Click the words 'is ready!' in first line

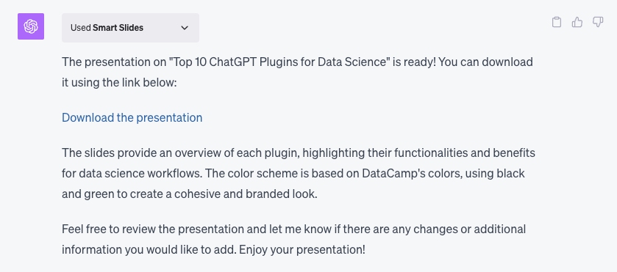tap(413, 62)
